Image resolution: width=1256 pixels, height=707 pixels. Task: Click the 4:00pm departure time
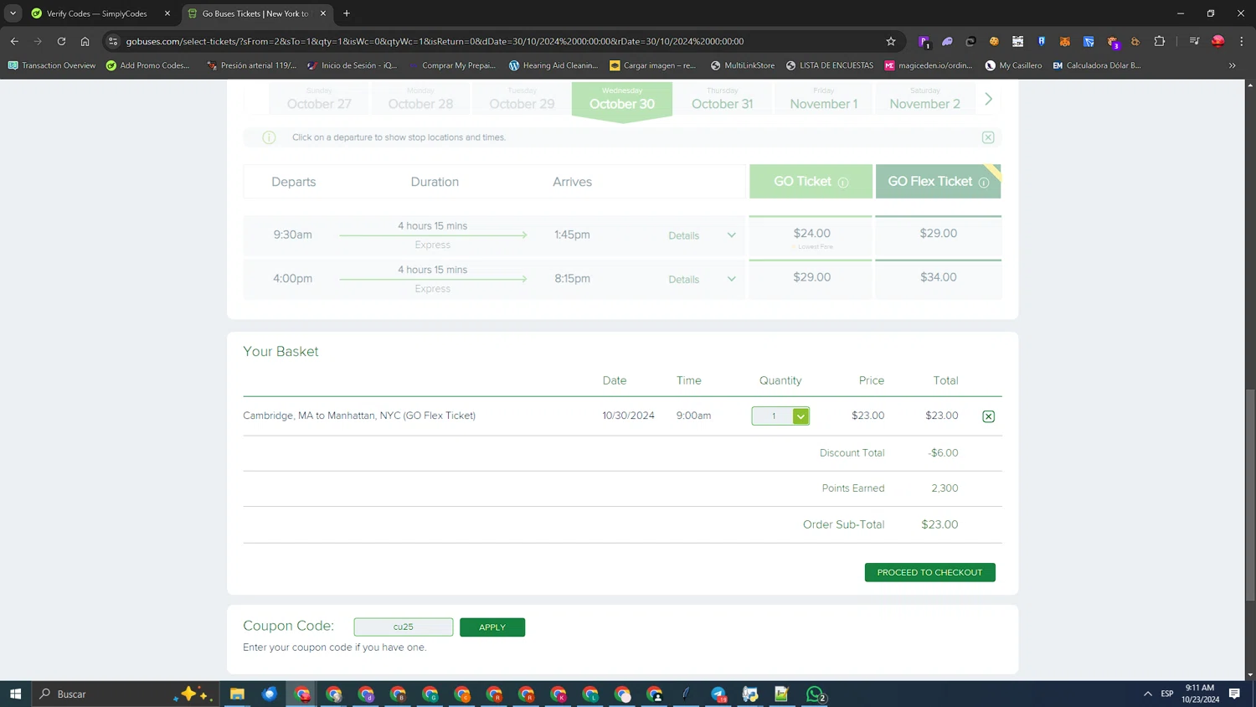click(292, 279)
